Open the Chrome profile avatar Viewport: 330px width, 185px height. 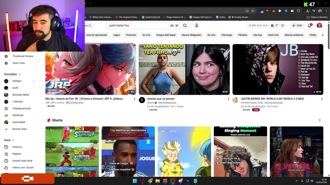point(320,11)
